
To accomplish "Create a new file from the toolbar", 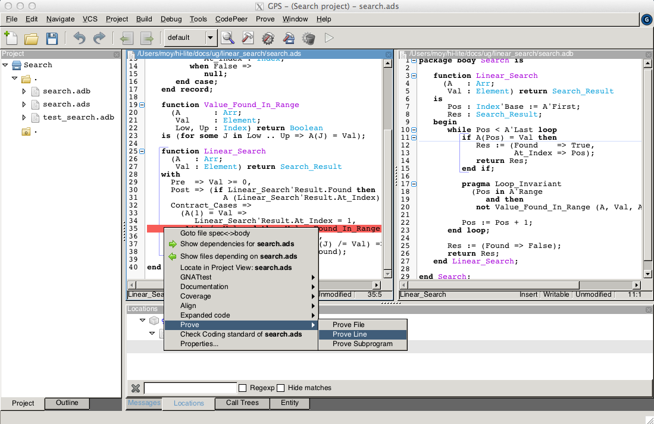I will tap(11, 38).
